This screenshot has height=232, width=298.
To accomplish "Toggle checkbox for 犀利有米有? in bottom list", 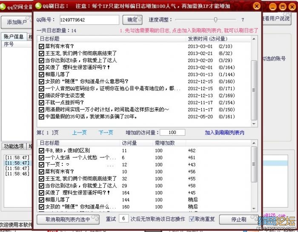I will tap(41, 172).
